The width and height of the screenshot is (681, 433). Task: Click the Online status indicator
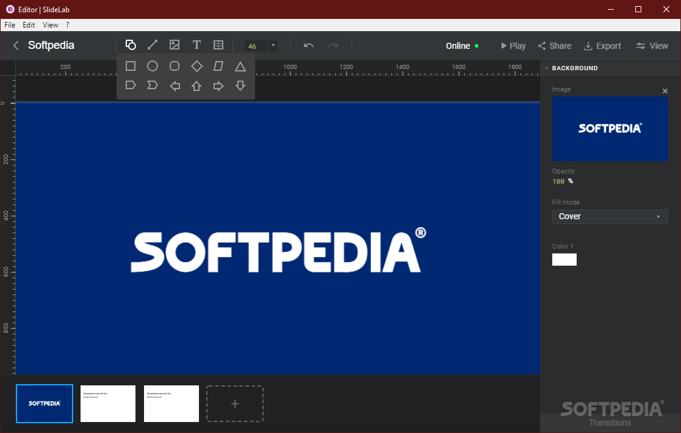(x=462, y=46)
